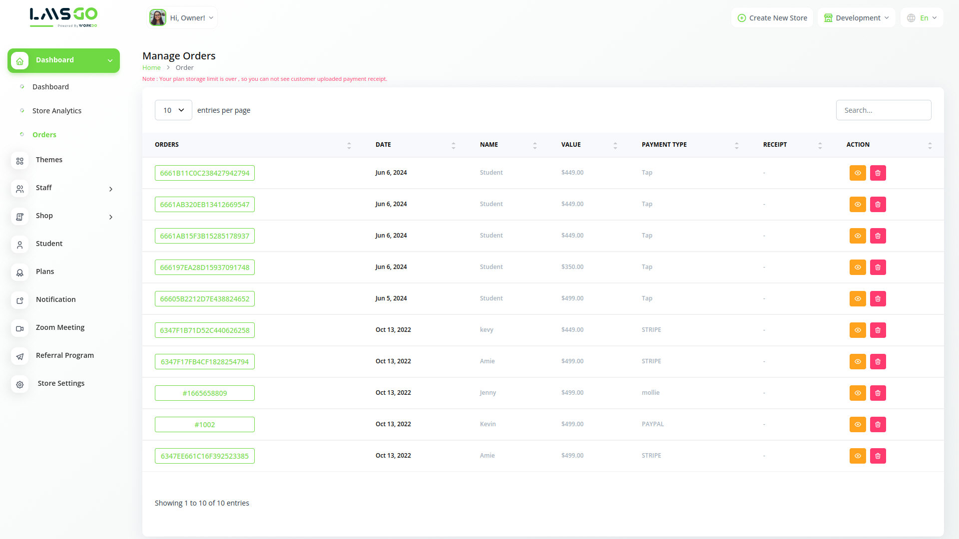Open the entries per page dropdown
Screen dimensions: 959x539
173,110
